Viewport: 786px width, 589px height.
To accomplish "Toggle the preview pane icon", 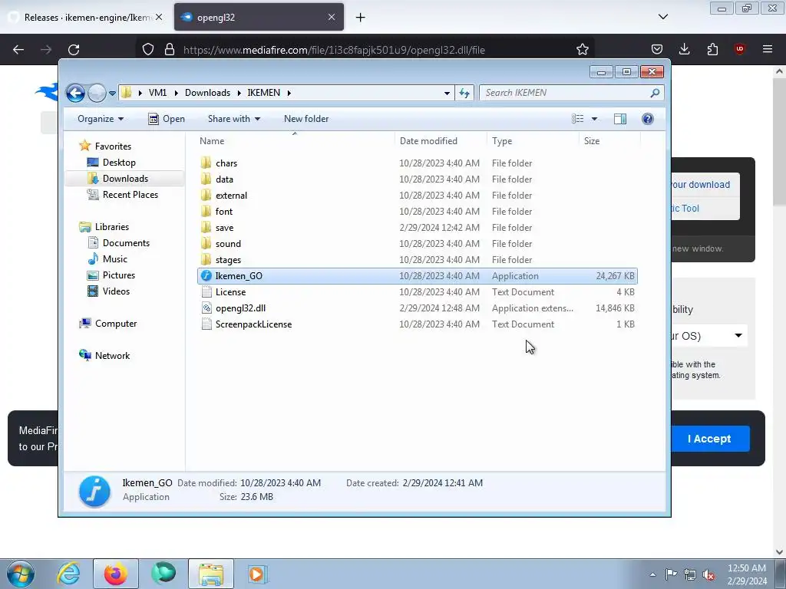I will (620, 119).
